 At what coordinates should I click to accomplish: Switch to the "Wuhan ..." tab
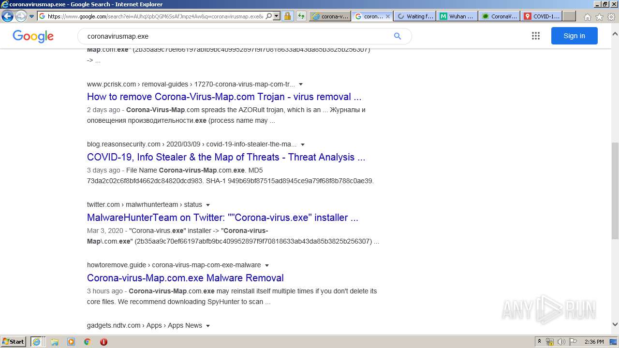(x=457, y=16)
